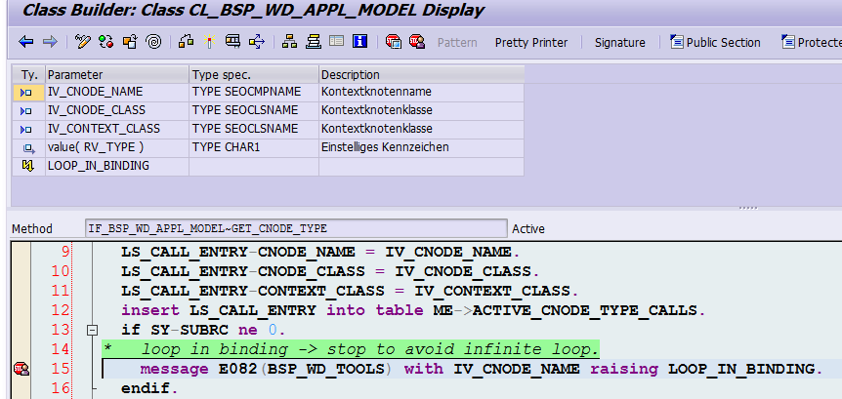This screenshot has height=399, width=842.
Task: Click line number 12 in the gutter
Action: 61,310
